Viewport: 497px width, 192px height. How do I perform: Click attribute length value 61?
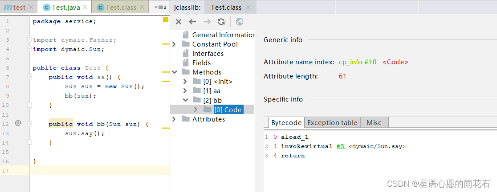click(x=342, y=76)
